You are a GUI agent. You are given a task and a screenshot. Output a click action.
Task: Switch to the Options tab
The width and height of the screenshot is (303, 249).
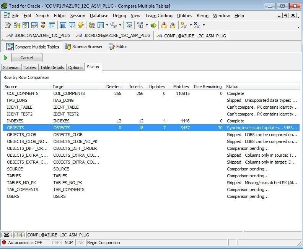tap(75, 67)
